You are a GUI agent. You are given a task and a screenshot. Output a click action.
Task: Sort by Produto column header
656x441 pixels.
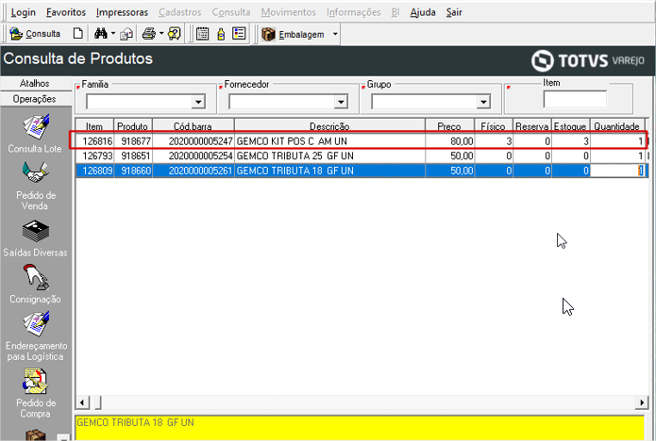pyautogui.click(x=133, y=126)
